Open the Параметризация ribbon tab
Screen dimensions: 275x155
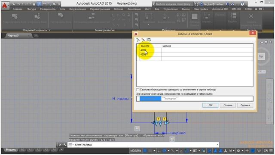coord(100,9)
